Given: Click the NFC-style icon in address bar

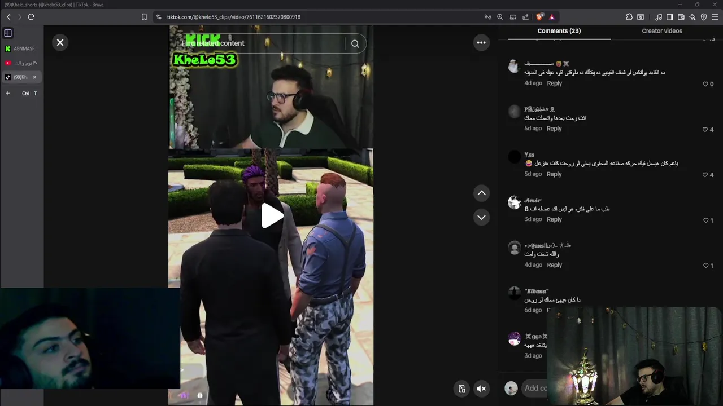Looking at the screenshot, I should tap(487, 17).
